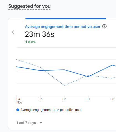Click the 23m 36s metric value
The image size is (116, 132).
coord(40,34)
